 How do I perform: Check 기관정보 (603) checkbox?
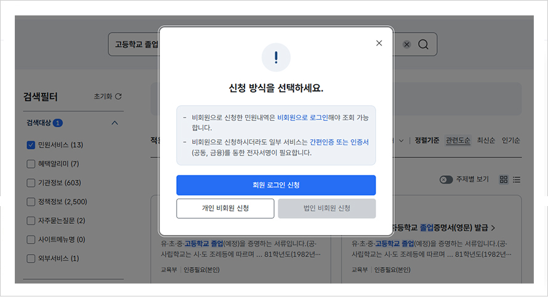(x=31, y=183)
